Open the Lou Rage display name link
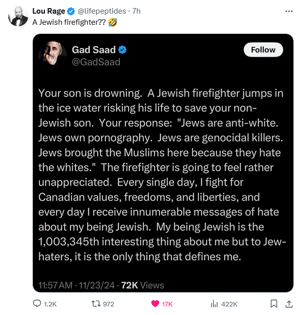The height and width of the screenshot is (315, 302). point(49,11)
